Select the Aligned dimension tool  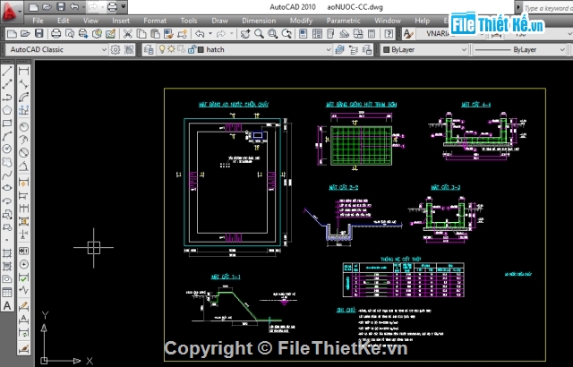coord(24,84)
